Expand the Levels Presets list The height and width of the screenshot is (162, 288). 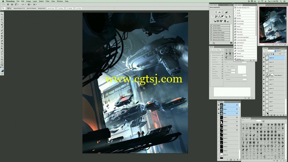click(x=212, y=26)
